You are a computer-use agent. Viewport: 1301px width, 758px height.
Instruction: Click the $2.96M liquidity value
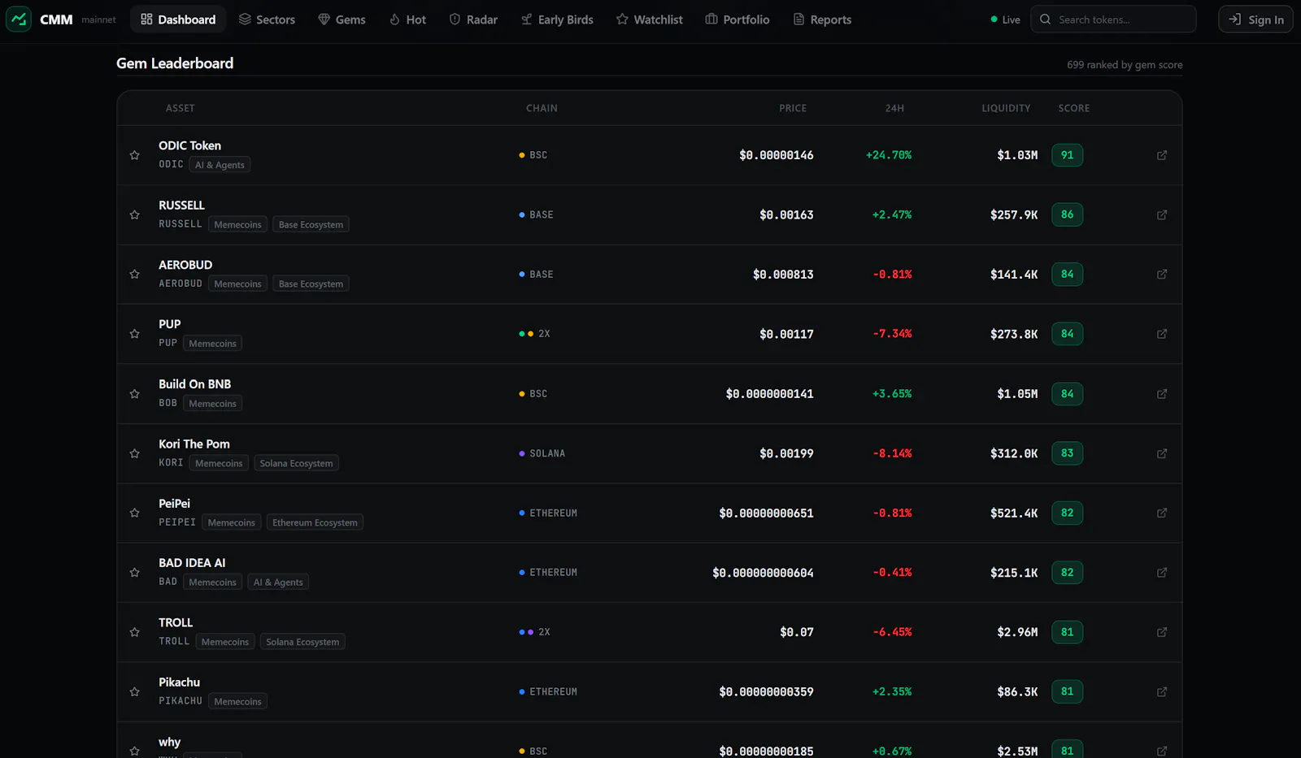pos(1017,632)
